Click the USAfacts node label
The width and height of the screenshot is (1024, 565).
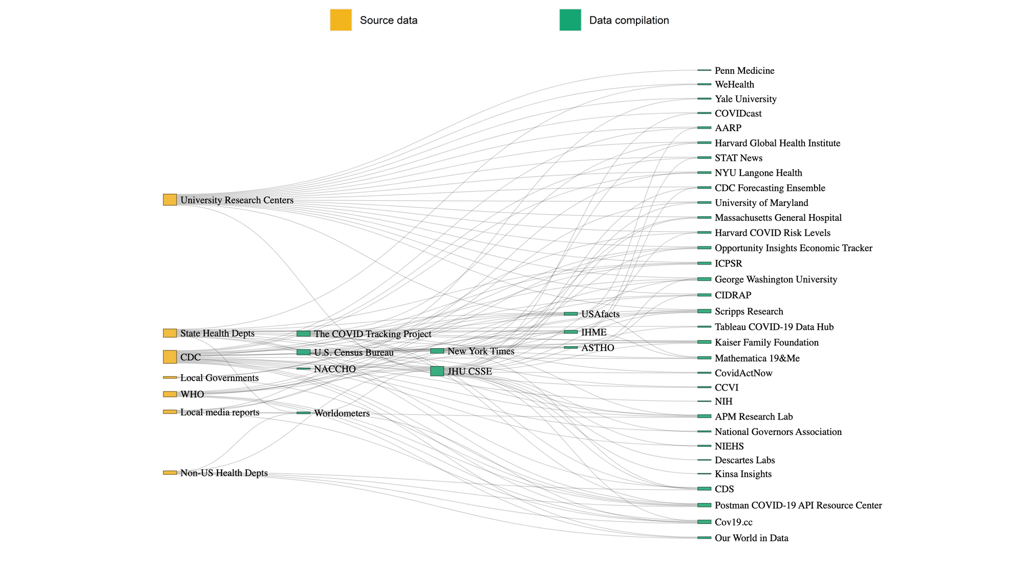point(601,314)
